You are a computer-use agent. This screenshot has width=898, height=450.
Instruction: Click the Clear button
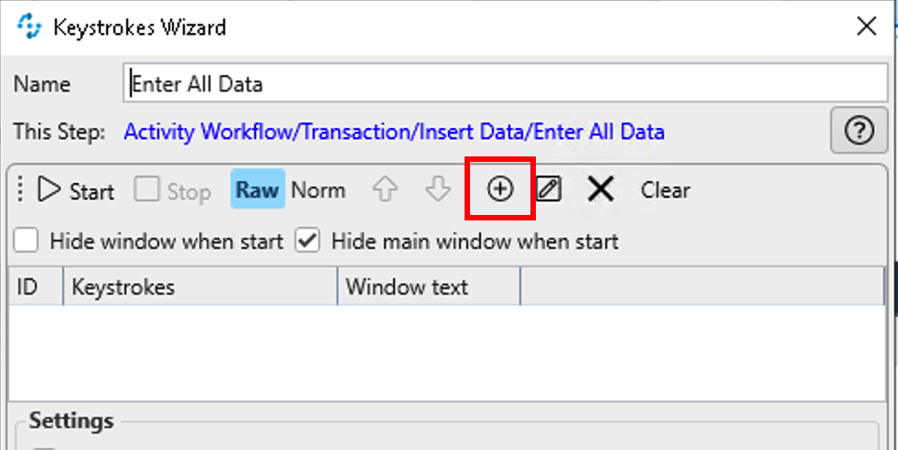click(x=665, y=190)
